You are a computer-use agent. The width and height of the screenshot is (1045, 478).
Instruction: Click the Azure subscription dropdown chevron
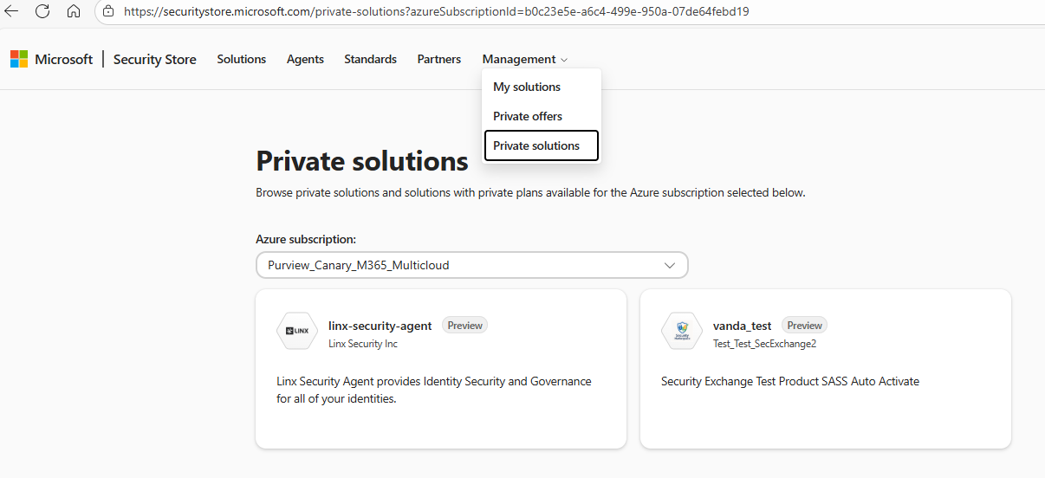pos(669,265)
